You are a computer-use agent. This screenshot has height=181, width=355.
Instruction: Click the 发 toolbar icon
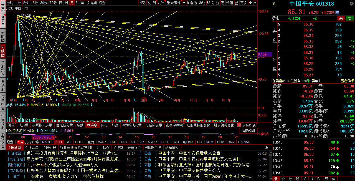(149, 3)
